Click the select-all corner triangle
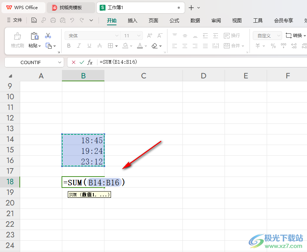307x252 pixels. pyautogui.click(x=10, y=76)
